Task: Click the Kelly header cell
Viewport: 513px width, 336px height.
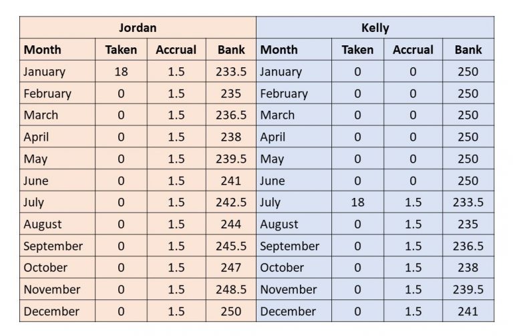Action: (x=375, y=28)
